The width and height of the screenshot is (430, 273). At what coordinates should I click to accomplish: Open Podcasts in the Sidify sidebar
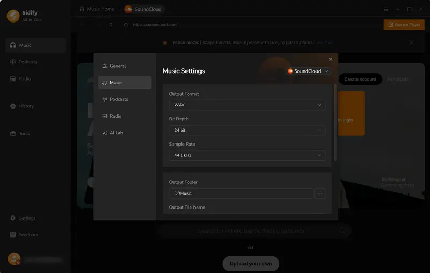coord(35,62)
